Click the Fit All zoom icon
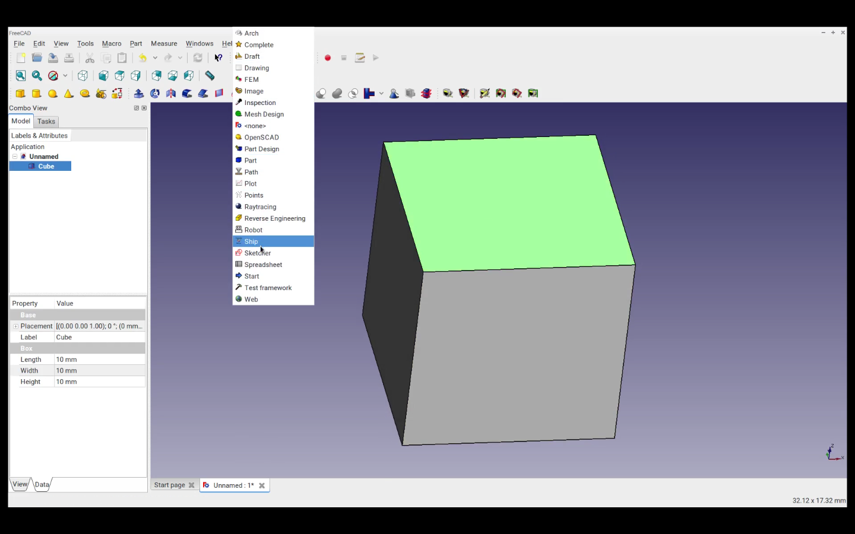The image size is (855, 534). click(21, 76)
